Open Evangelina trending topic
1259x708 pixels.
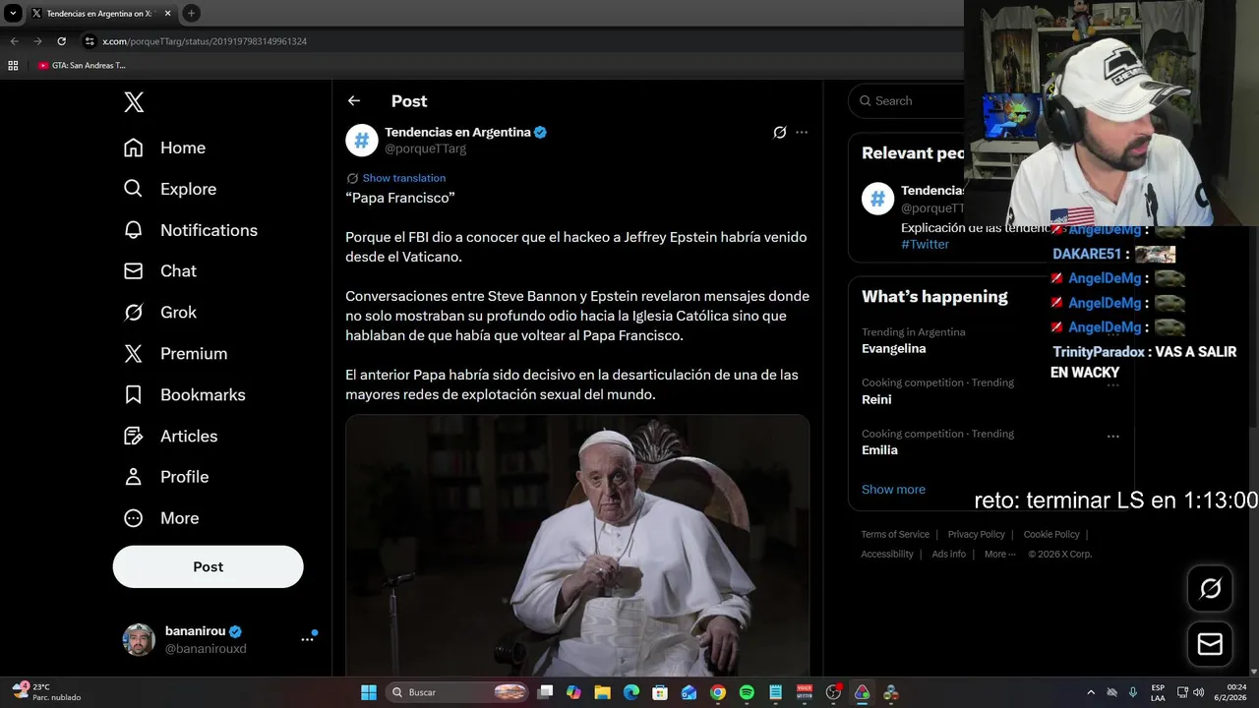point(893,348)
